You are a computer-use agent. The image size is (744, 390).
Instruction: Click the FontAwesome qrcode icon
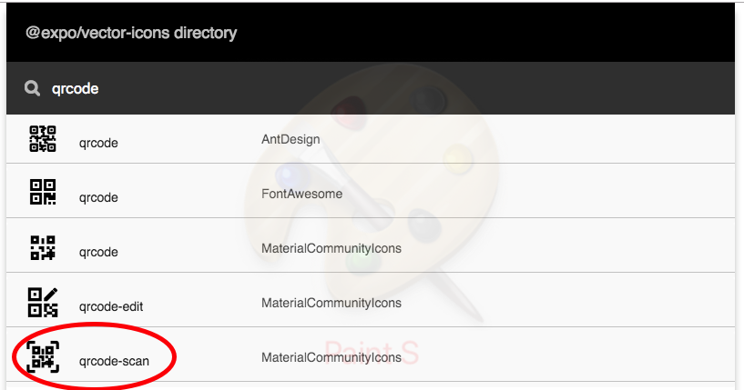tap(43, 193)
